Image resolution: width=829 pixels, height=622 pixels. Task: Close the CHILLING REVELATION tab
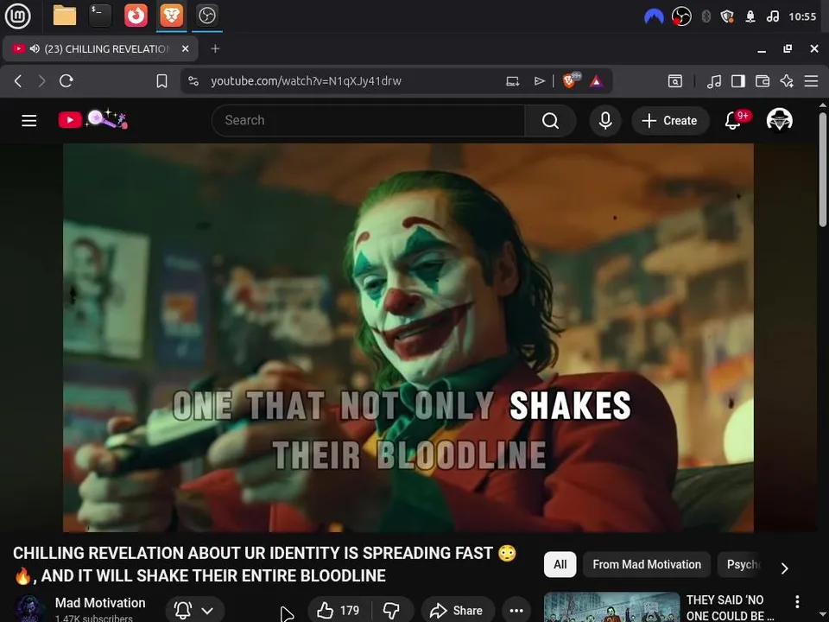click(185, 48)
